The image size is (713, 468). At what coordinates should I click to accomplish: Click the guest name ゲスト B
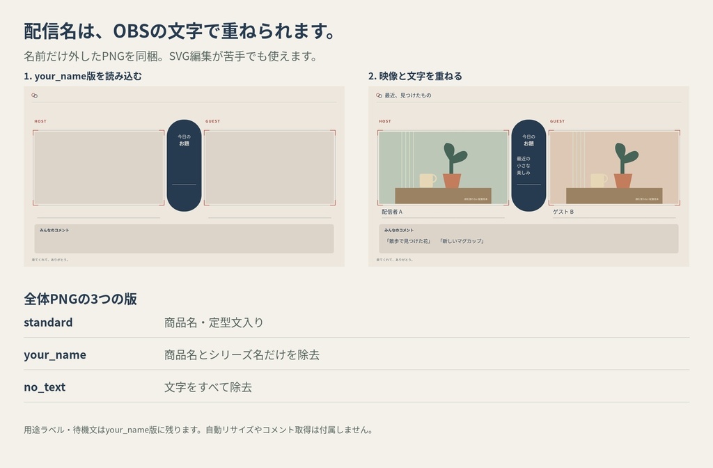pos(563,212)
